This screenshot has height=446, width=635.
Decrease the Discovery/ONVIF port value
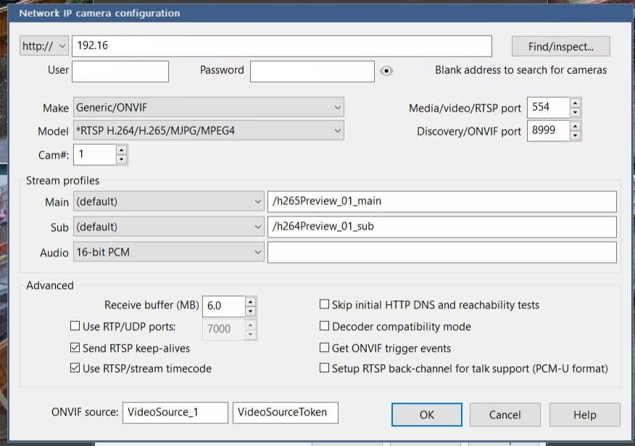click(x=575, y=136)
